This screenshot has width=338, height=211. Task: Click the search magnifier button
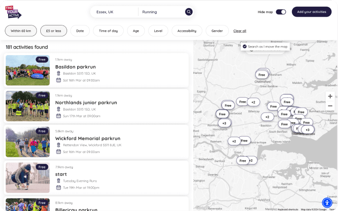tap(189, 12)
